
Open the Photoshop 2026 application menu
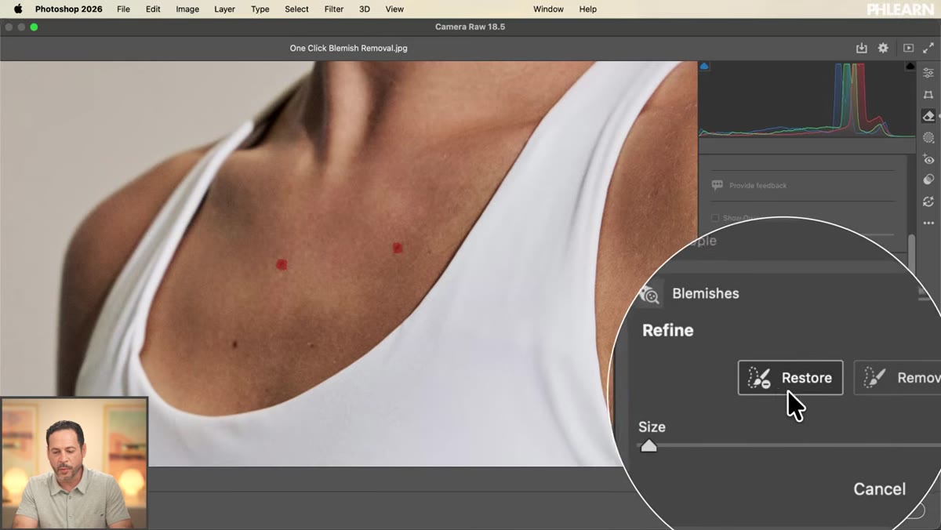[x=68, y=9]
